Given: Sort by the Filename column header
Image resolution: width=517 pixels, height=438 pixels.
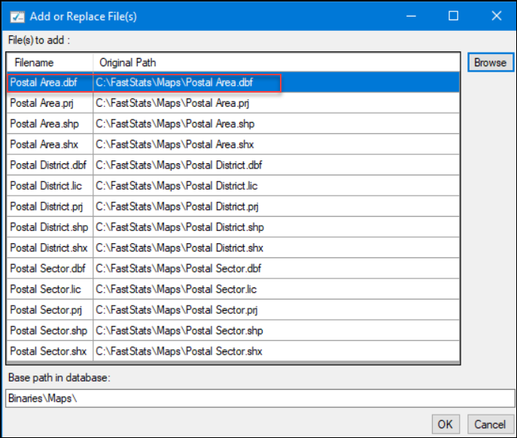Looking at the screenshot, I should coord(34,62).
